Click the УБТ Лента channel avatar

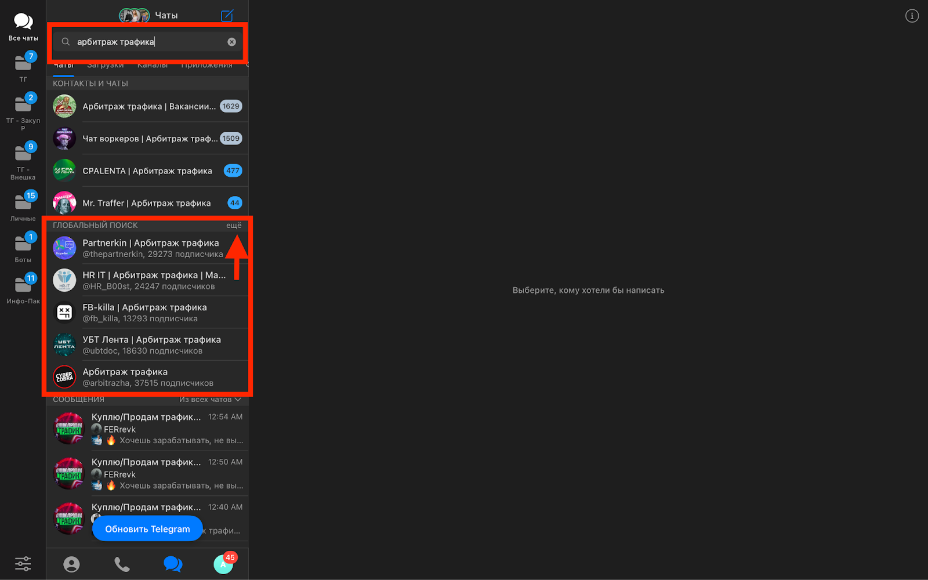(64, 345)
